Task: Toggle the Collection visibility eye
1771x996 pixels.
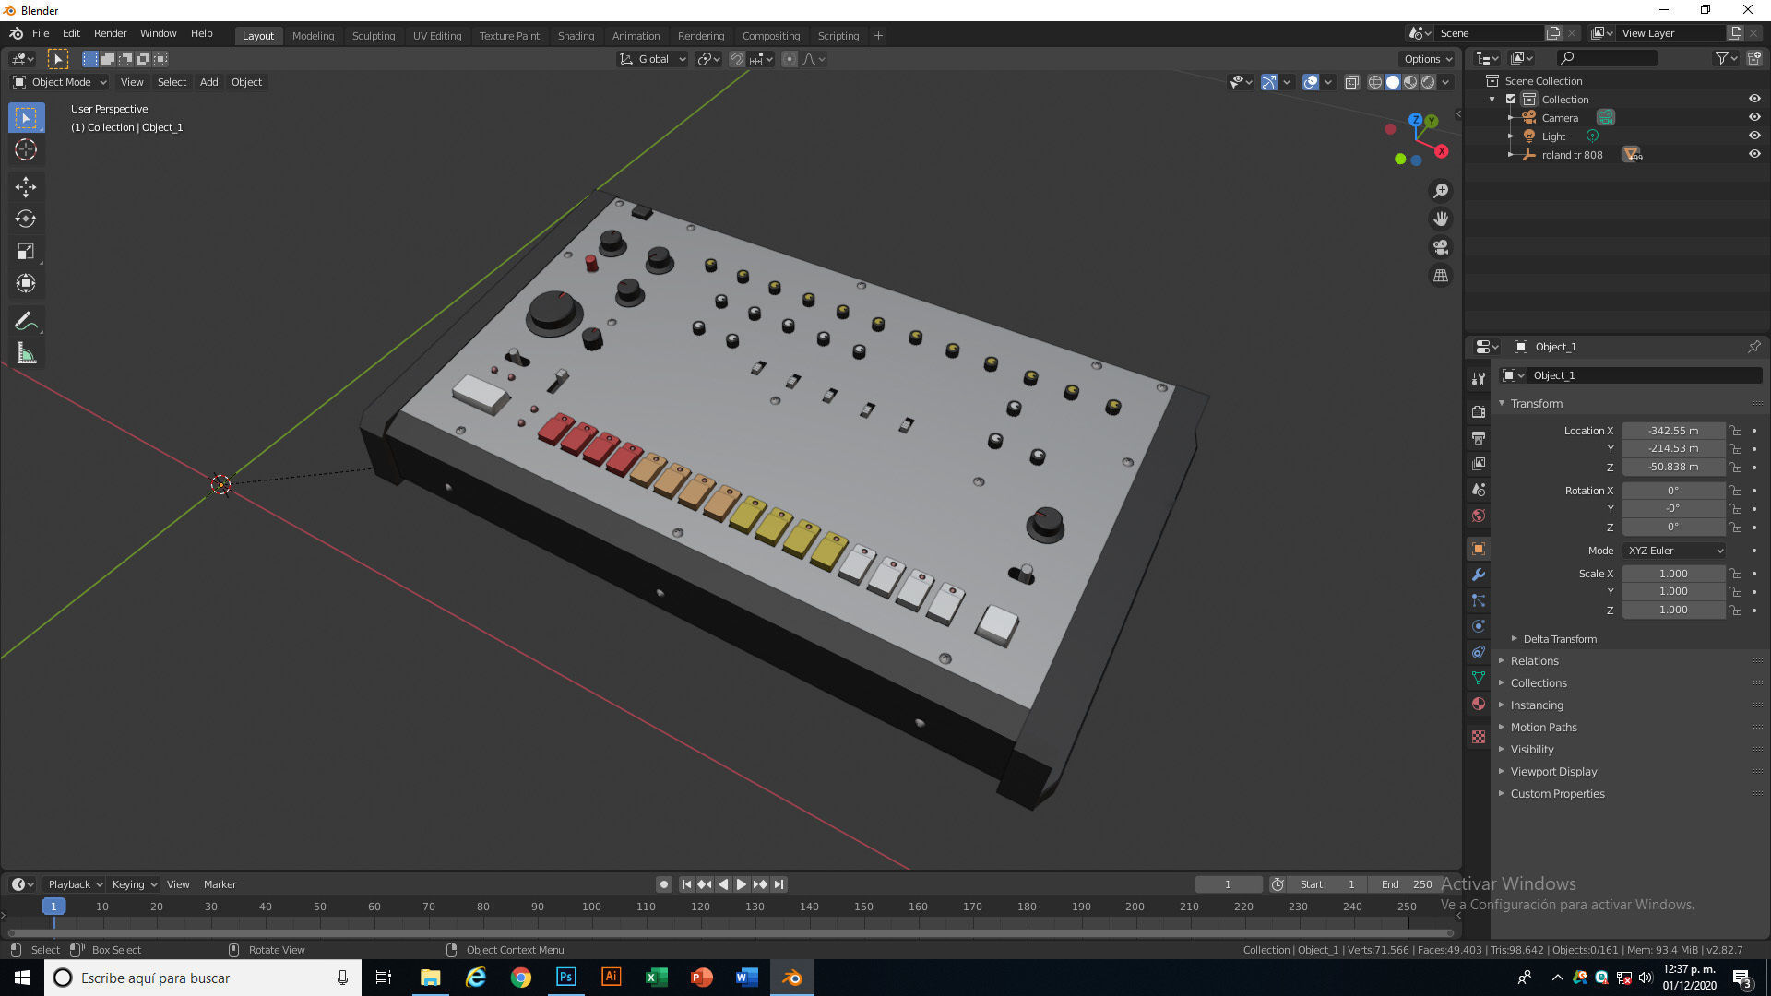Action: pyautogui.click(x=1754, y=99)
